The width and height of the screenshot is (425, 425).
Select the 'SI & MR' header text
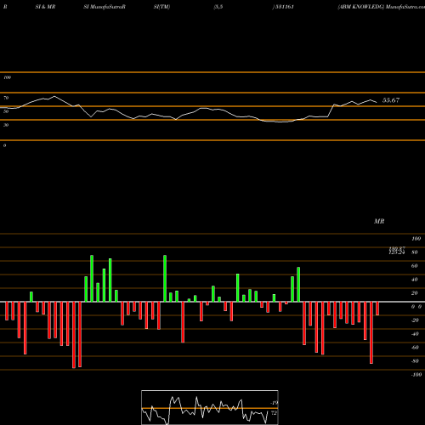[45, 7]
